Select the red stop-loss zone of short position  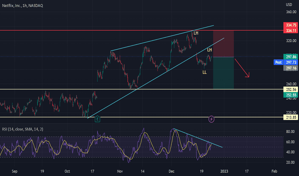point(224,44)
